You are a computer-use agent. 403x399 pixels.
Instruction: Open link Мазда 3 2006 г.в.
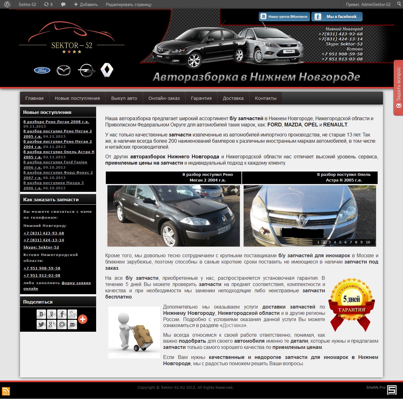pyautogui.click(x=54, y=186)
